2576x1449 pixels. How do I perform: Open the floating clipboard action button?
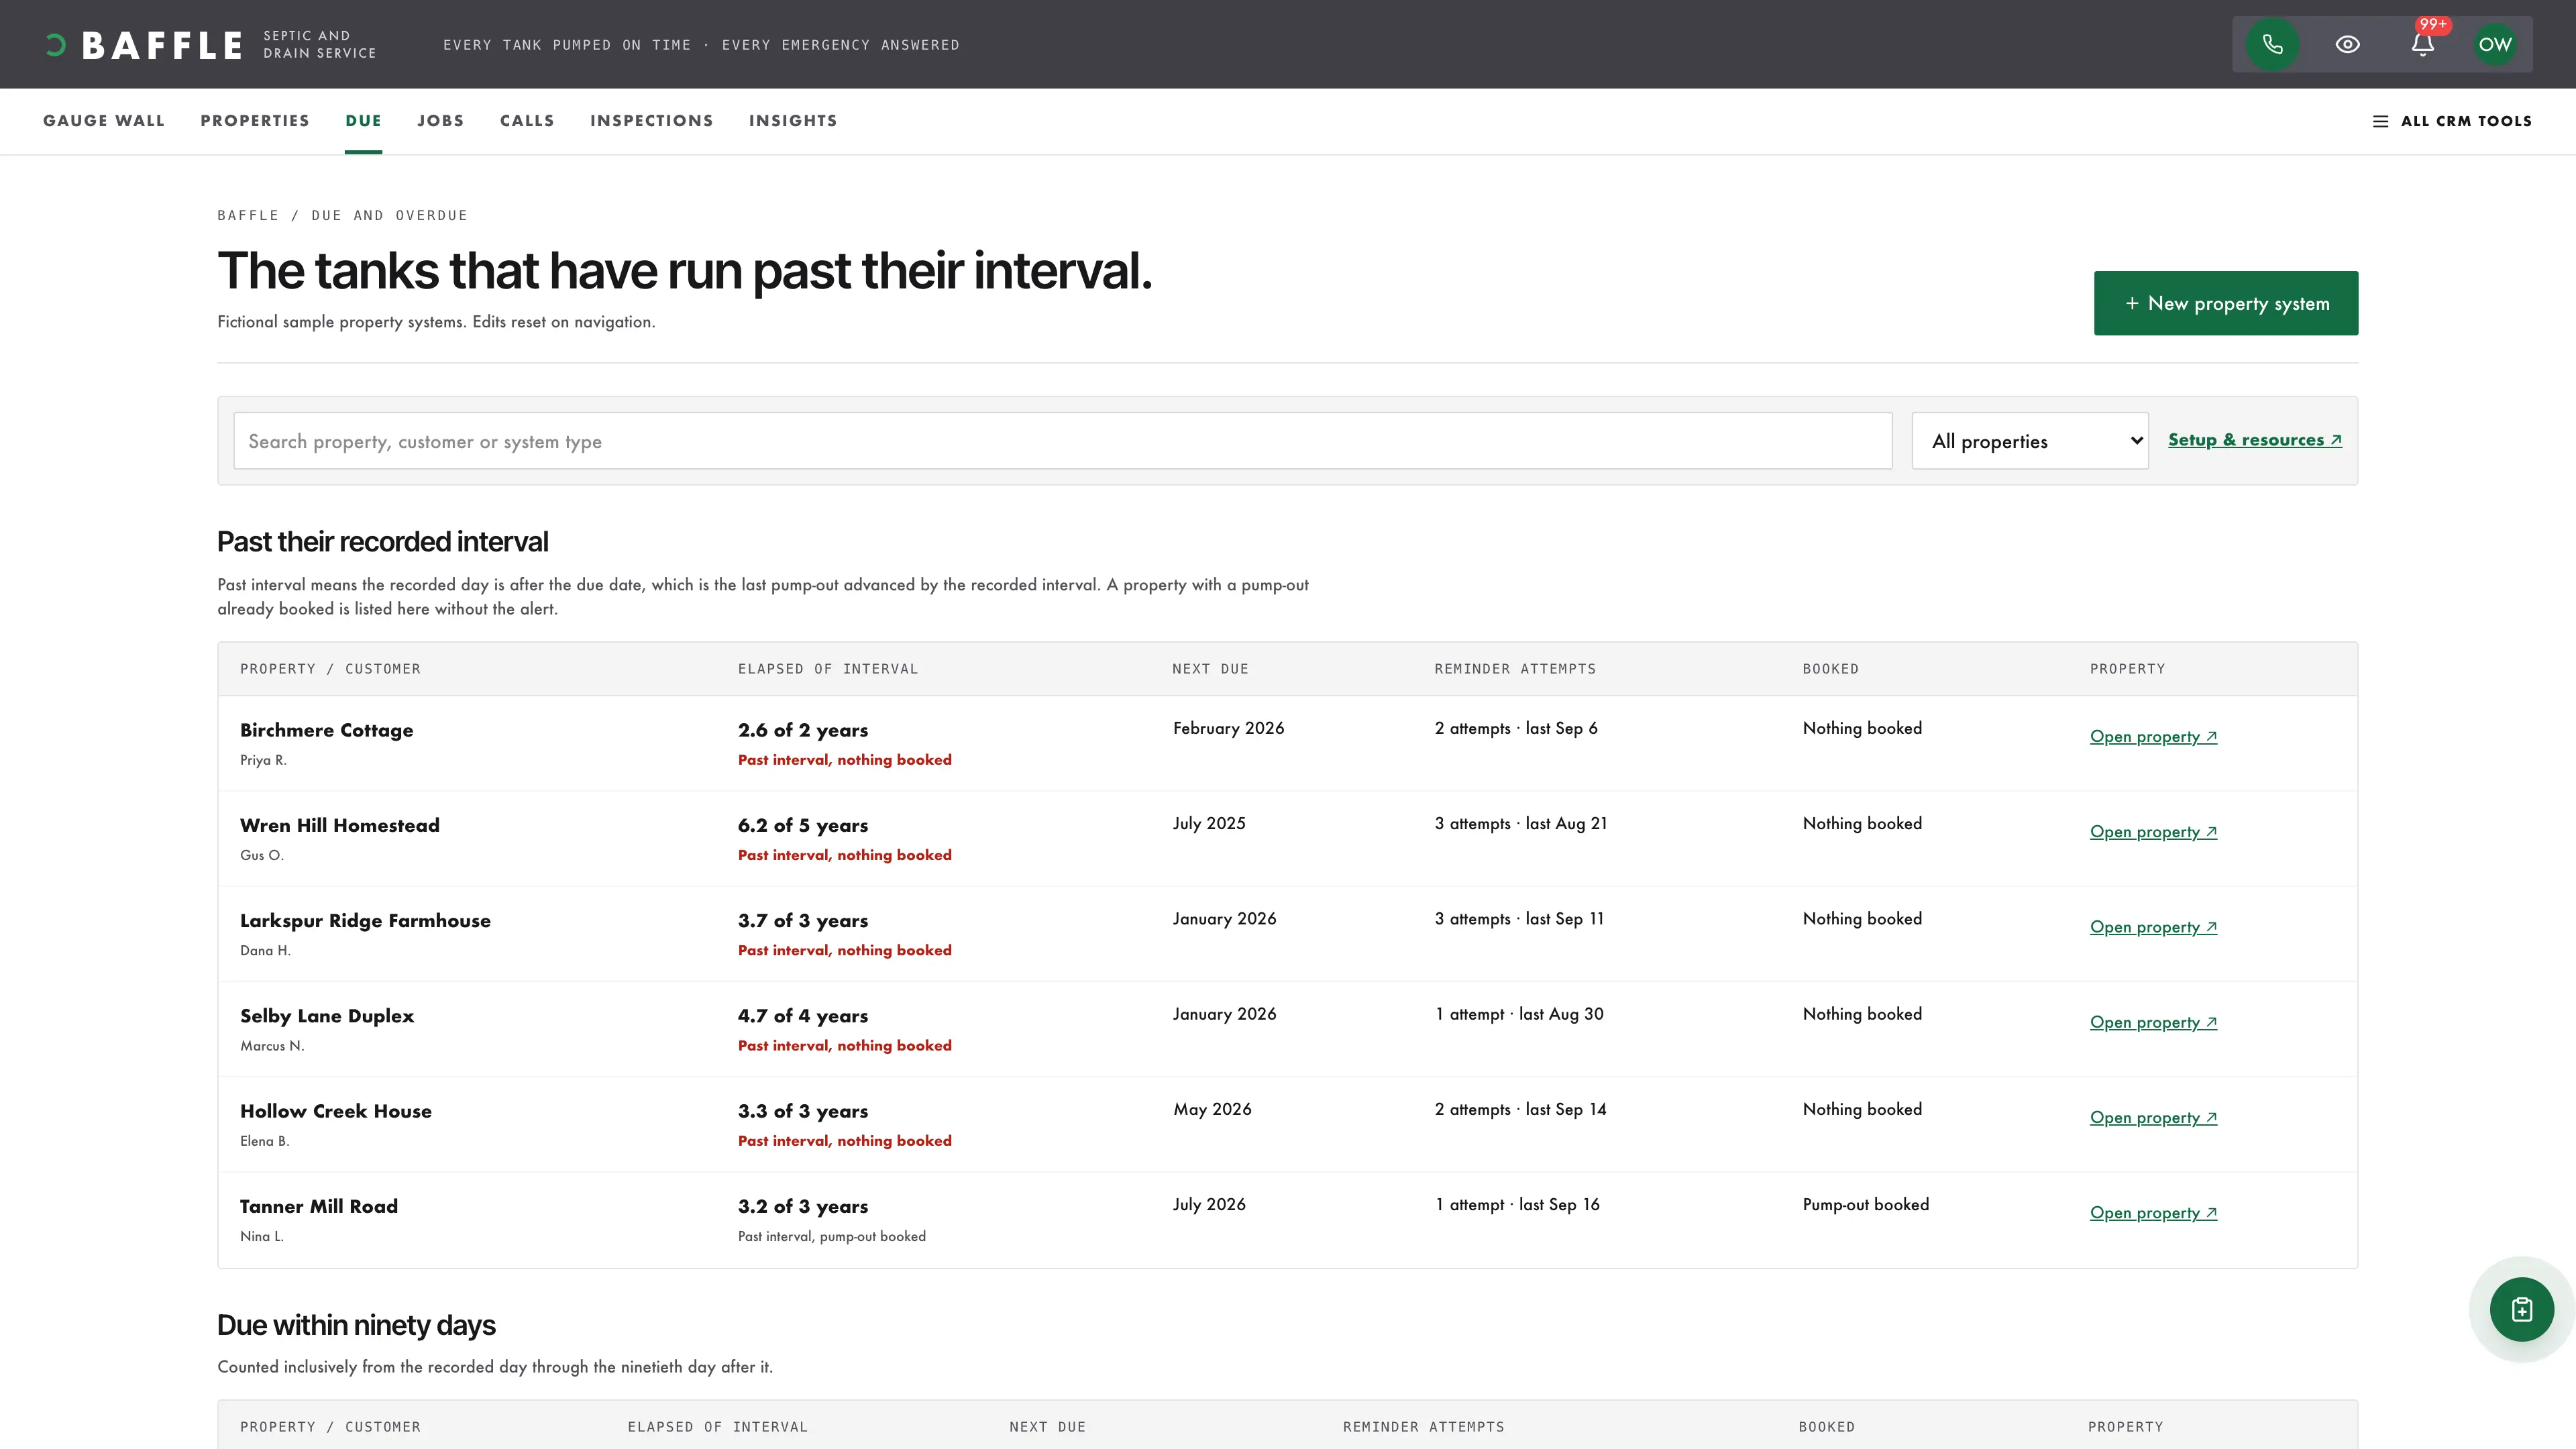(2521, 1309)
